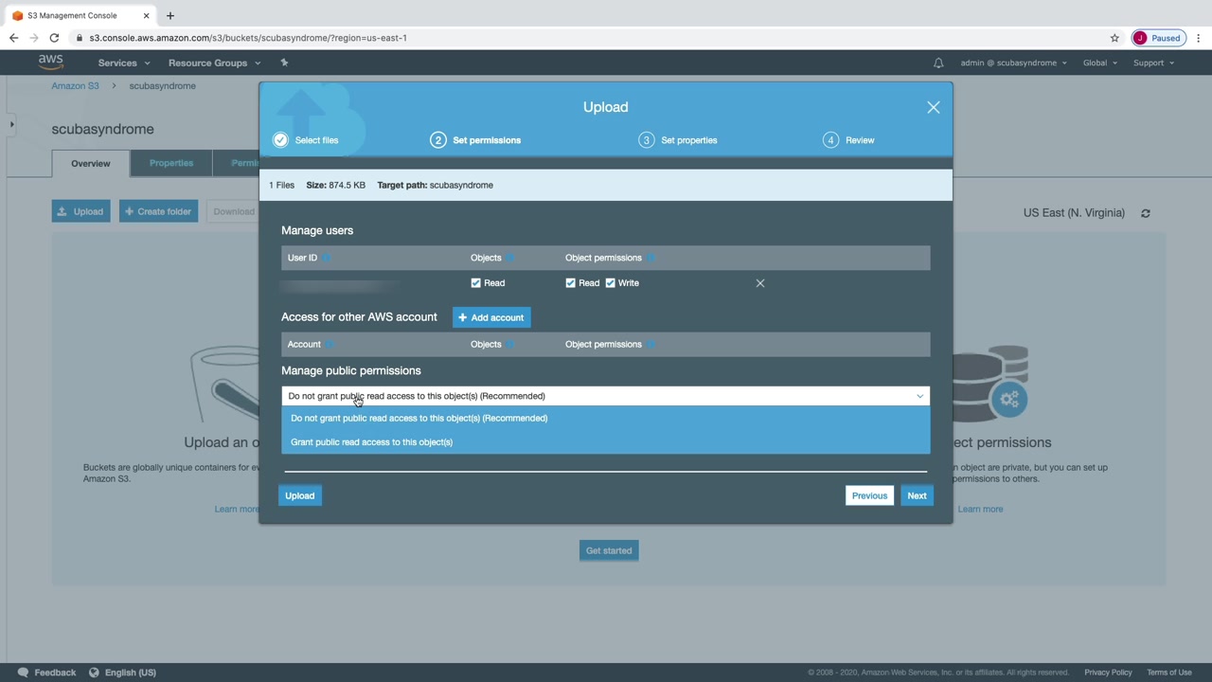
Task: Click the Amazon S3 breadcrumb link
Action: point(75,86)
